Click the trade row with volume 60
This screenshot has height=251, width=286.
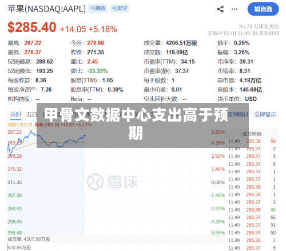point(252,141)
